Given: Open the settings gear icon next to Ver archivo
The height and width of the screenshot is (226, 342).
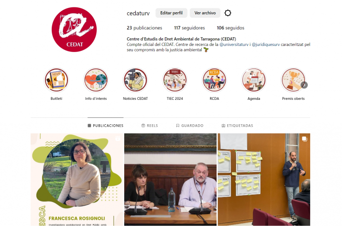Looking at the screenshot, I should 228,13.
